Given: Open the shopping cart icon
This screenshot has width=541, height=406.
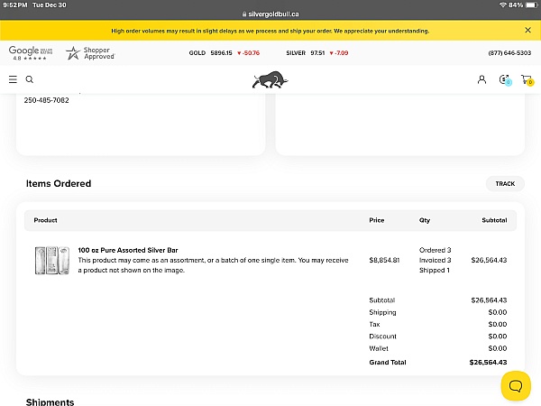Looking at the screenshot, I should (527, 80).
